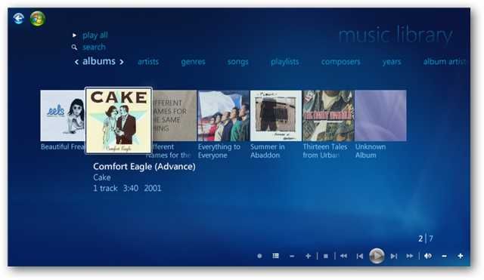Click the play all link

[x=95, y=35]
